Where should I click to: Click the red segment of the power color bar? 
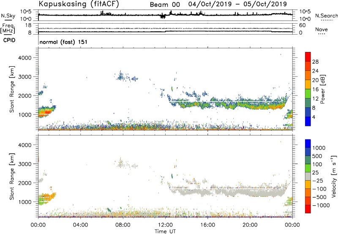coord(308,57)
